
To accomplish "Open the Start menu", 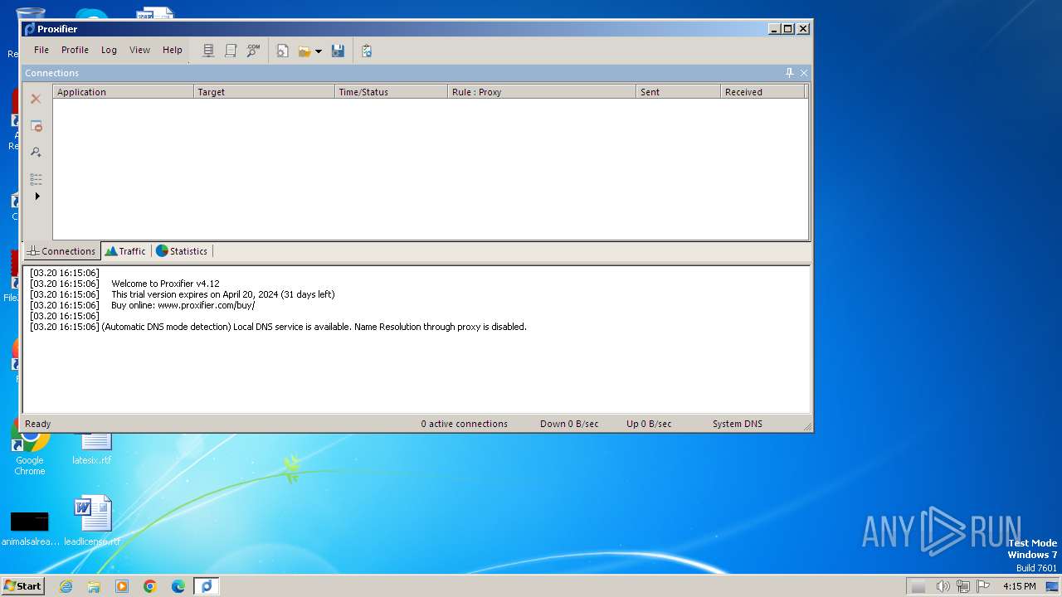I will point(22,585).
